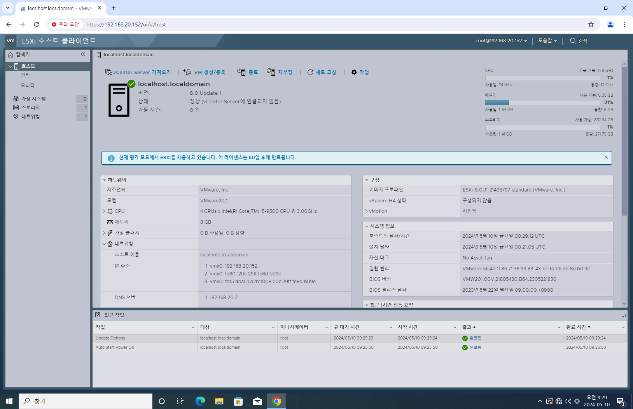Click the large host server icon

pos(119,100)
